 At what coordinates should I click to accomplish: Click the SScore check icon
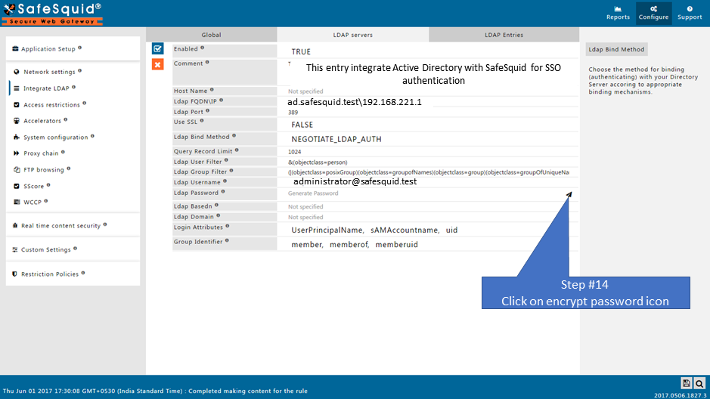17,186
